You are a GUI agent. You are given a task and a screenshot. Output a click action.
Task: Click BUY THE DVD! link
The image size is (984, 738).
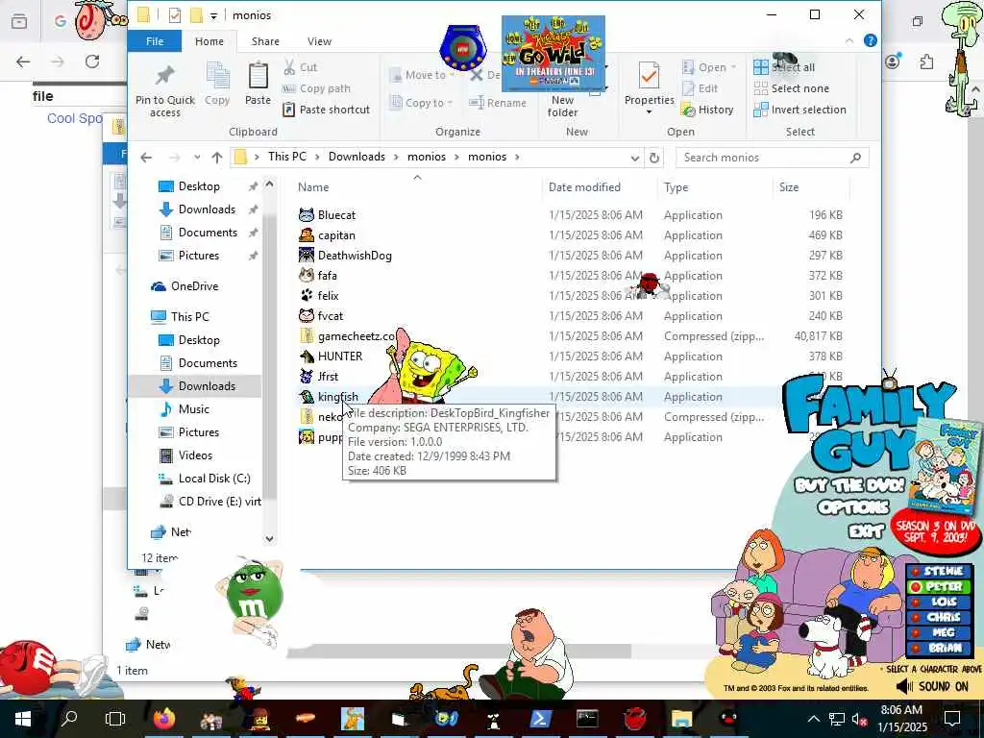tap(849, 485)
